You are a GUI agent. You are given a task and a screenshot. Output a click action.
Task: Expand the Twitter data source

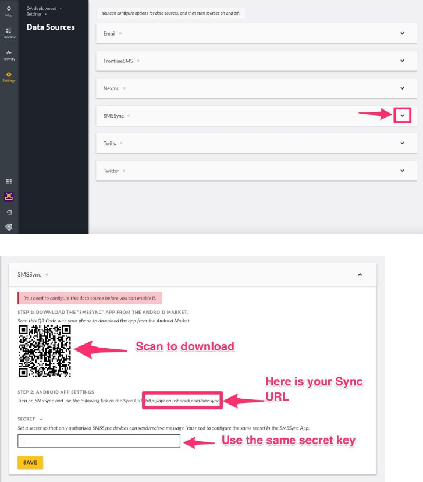pos(402,171)
